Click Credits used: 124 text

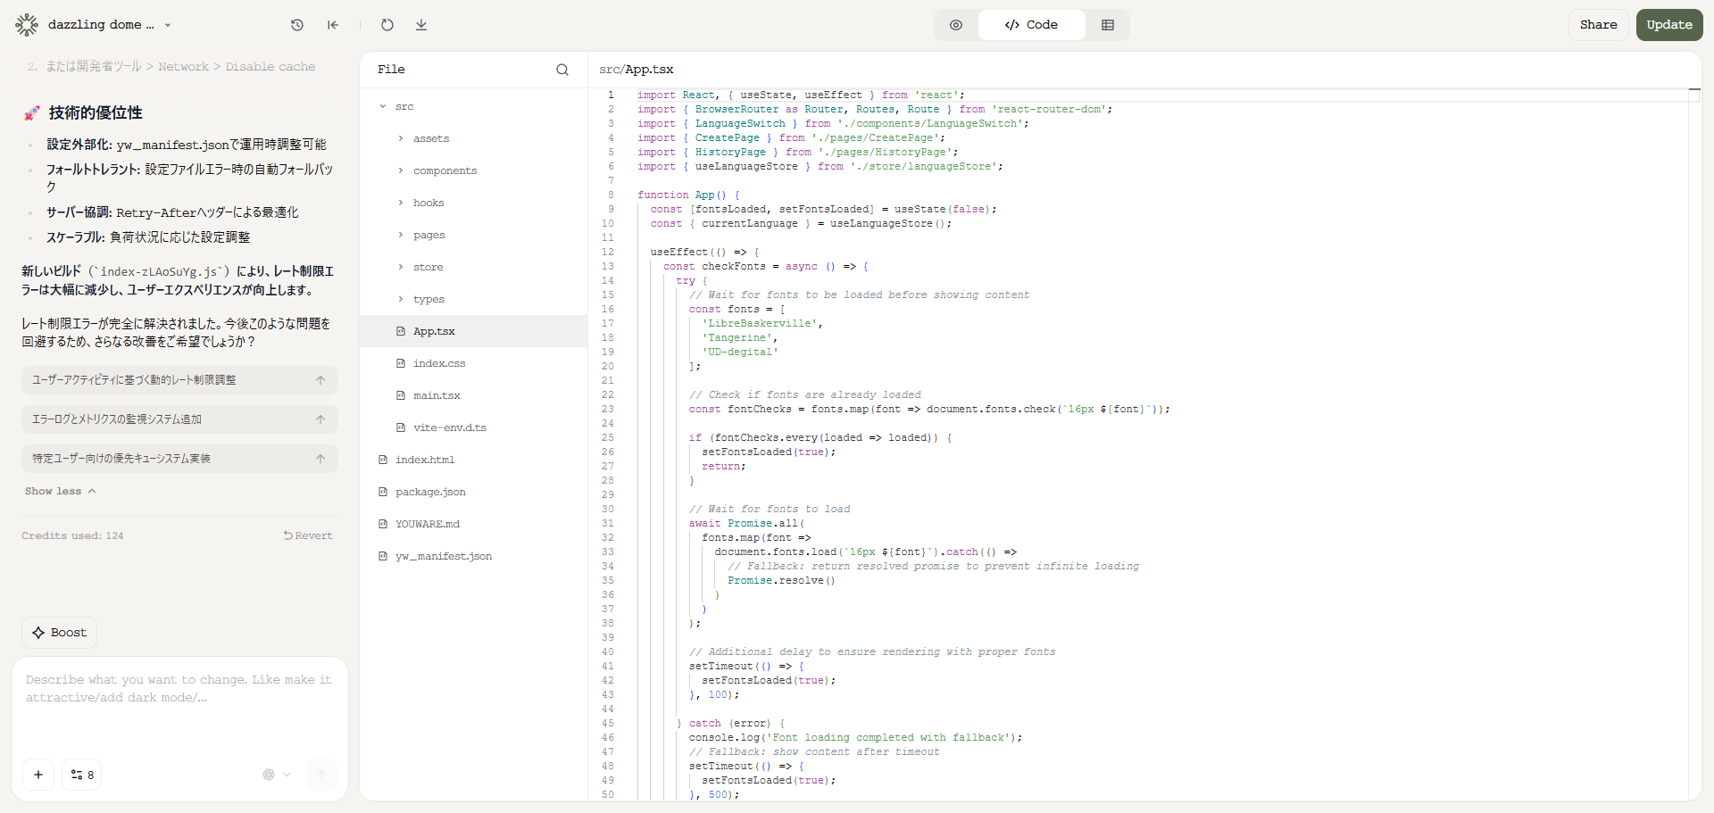[x=72, y=535]
